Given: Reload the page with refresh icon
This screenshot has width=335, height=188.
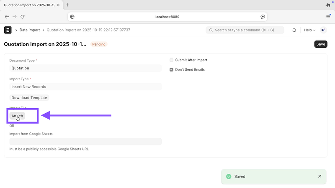Looking at the screenshot, I should 23,17.
